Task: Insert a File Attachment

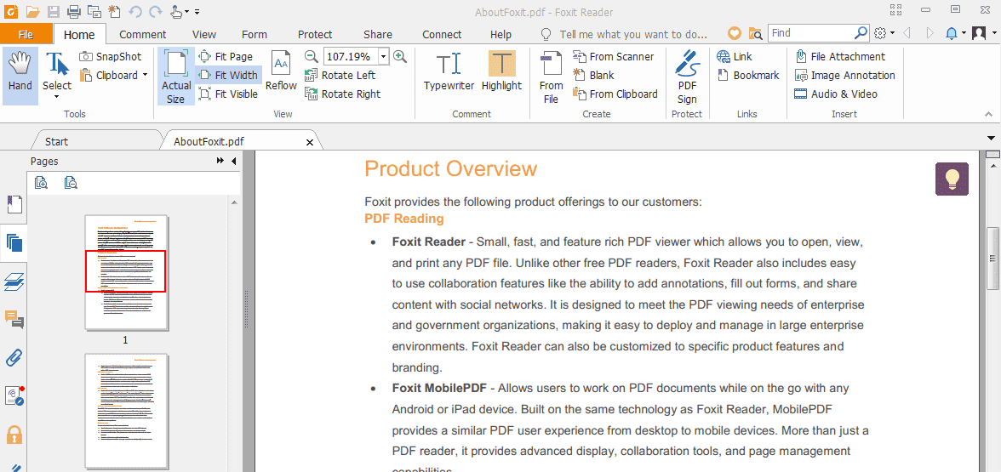Action: click(x=840, y=57)
